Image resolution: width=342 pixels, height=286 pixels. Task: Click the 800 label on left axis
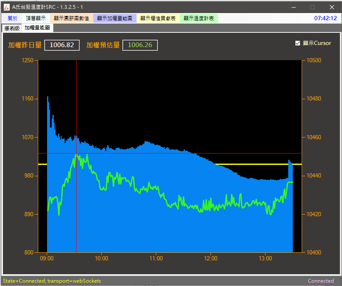tap(29, 253)
